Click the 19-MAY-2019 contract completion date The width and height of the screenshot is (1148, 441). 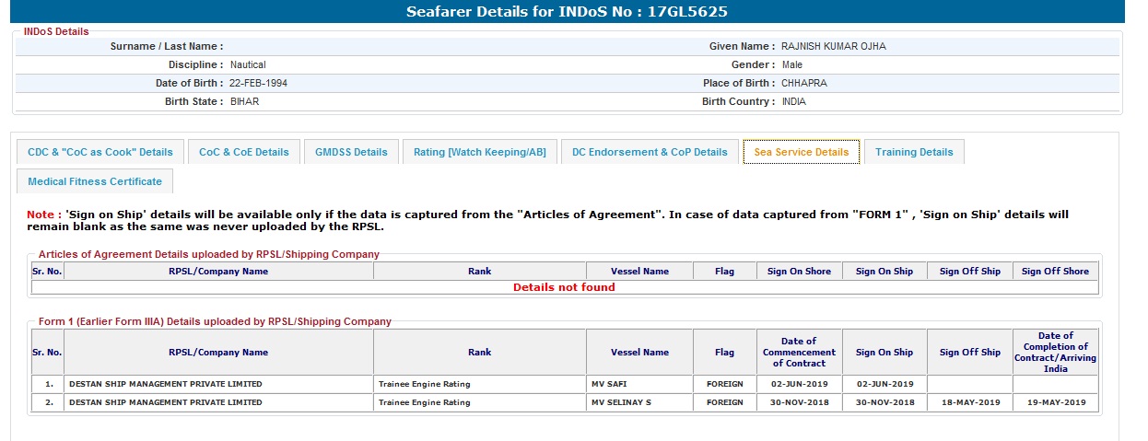point(1055,402)
